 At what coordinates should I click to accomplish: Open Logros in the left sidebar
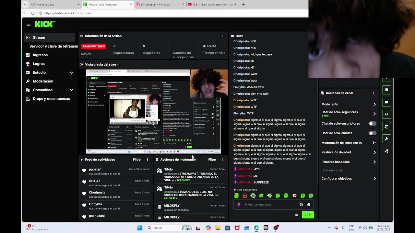(39, 64)
